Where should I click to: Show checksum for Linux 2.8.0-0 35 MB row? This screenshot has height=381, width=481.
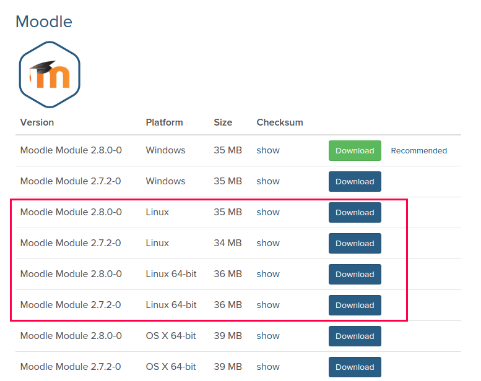coord(268,212)
